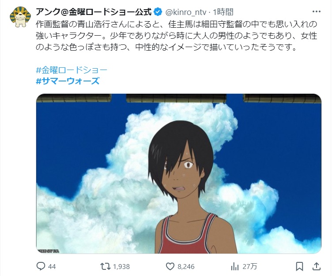Open the #サマーウォーズ hashtag

coord(68,81)
